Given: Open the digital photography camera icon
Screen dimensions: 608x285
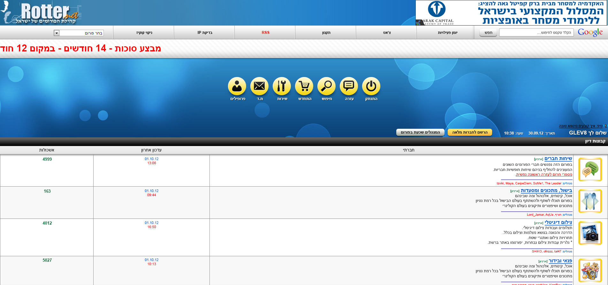Looking at the screenshot, I should point(590,233).
